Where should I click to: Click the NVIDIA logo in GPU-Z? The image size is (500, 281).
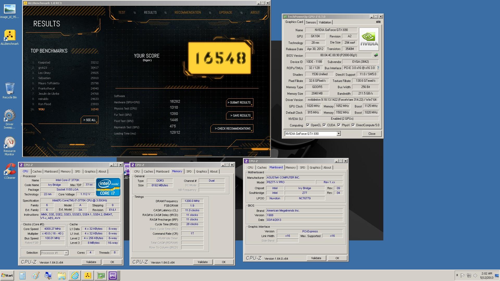[x=369, y=39]
